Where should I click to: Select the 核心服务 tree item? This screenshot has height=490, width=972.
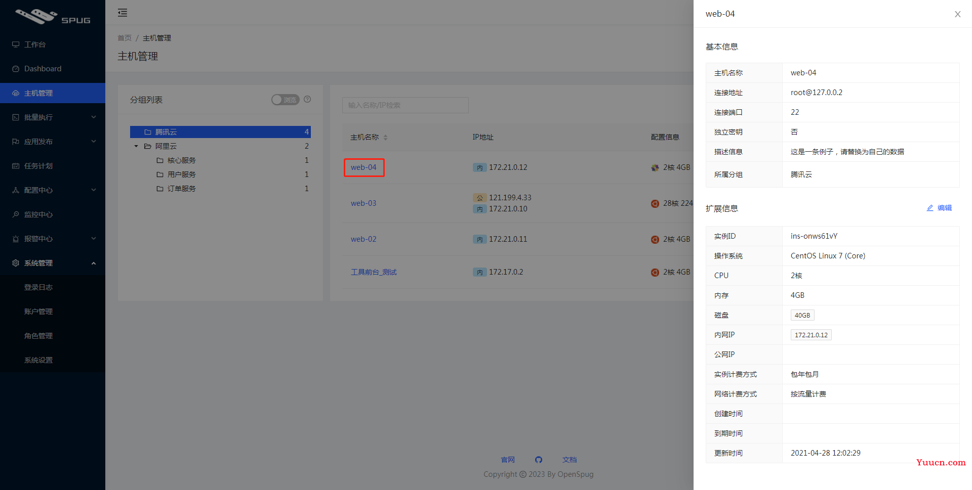182,160
